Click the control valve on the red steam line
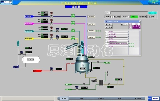This screenshot has height=101, width=160. click(51, 69)
